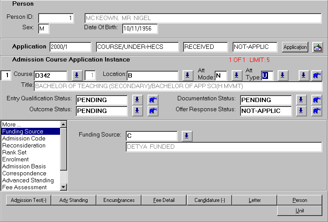Choose Advanced Standing list entry
Screen dimensions: 328x222
tap(28, 180)
